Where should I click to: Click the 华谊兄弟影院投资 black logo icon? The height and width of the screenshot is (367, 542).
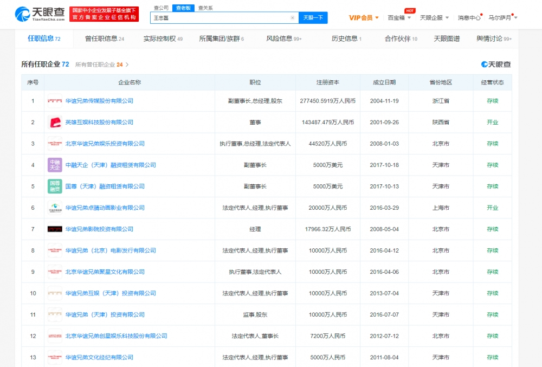tap(55, 229)
